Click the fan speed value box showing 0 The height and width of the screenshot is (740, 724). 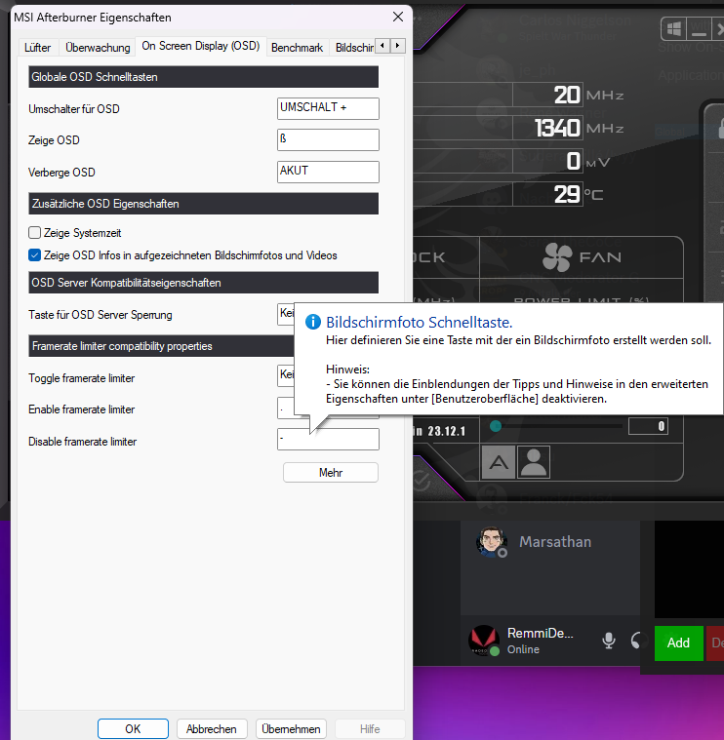pyautogui.click(x=648, y=426)
